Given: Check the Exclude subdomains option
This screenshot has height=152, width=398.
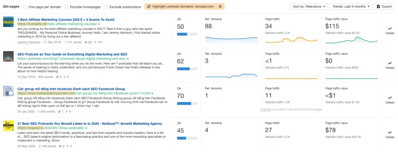Looking at the screenshot, I should point(106,7).
